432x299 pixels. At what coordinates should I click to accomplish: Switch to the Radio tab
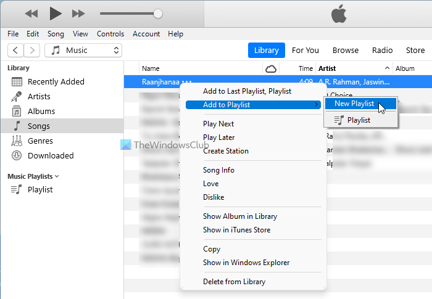pos(382,51)
